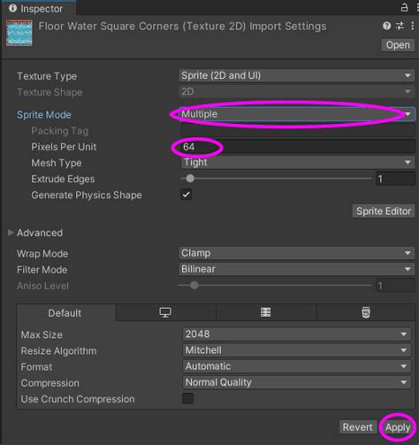Toggle Generate Physics Shape checkbox

pyautogui.click(x=187, y=195)
